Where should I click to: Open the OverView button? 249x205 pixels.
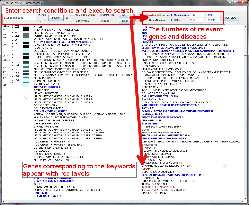pos(230,18)
